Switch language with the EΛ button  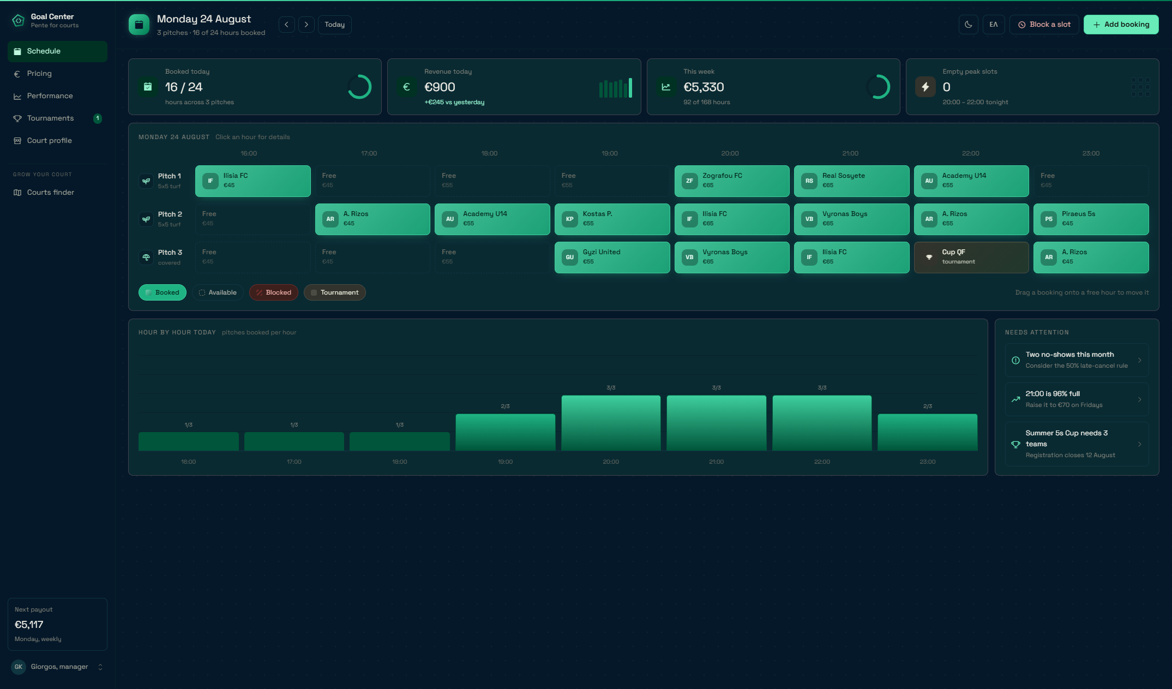993,25
